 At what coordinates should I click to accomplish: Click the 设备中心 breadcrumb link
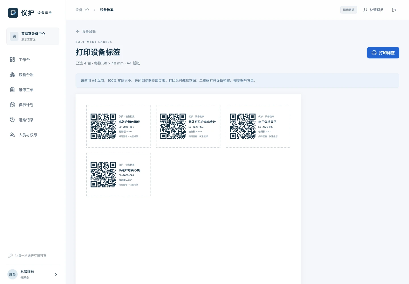click(x=82, y=10)
